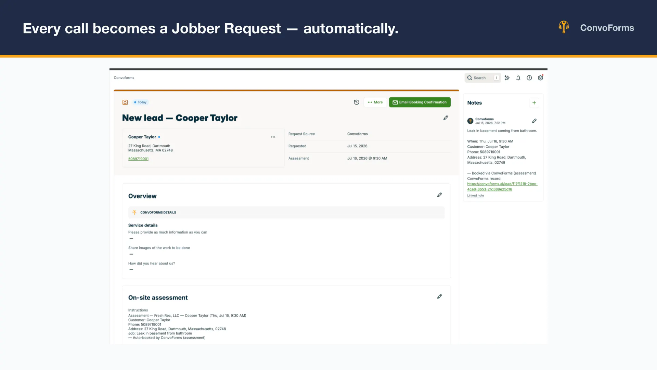Screen dimensions: 657x370
Task: Click the Today status badge
Action: click(140, 102)
